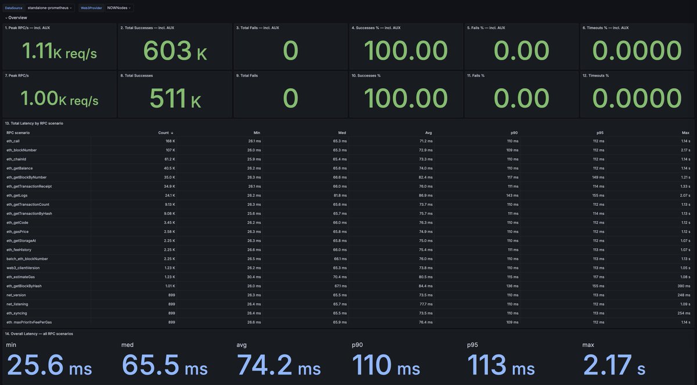This screenshot has height=385, width=697.
Task: Sort table by Max column header
Action: tap(686, 133)
